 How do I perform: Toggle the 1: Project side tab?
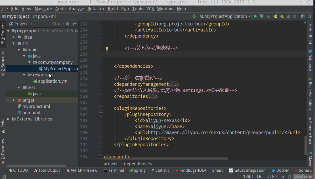3,34
